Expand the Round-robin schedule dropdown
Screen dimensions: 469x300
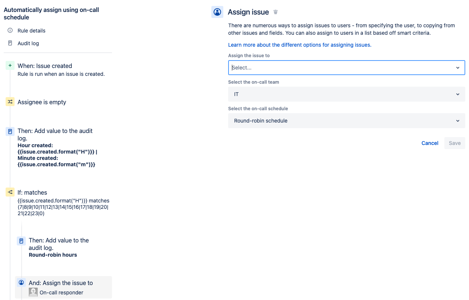(347, 121)
